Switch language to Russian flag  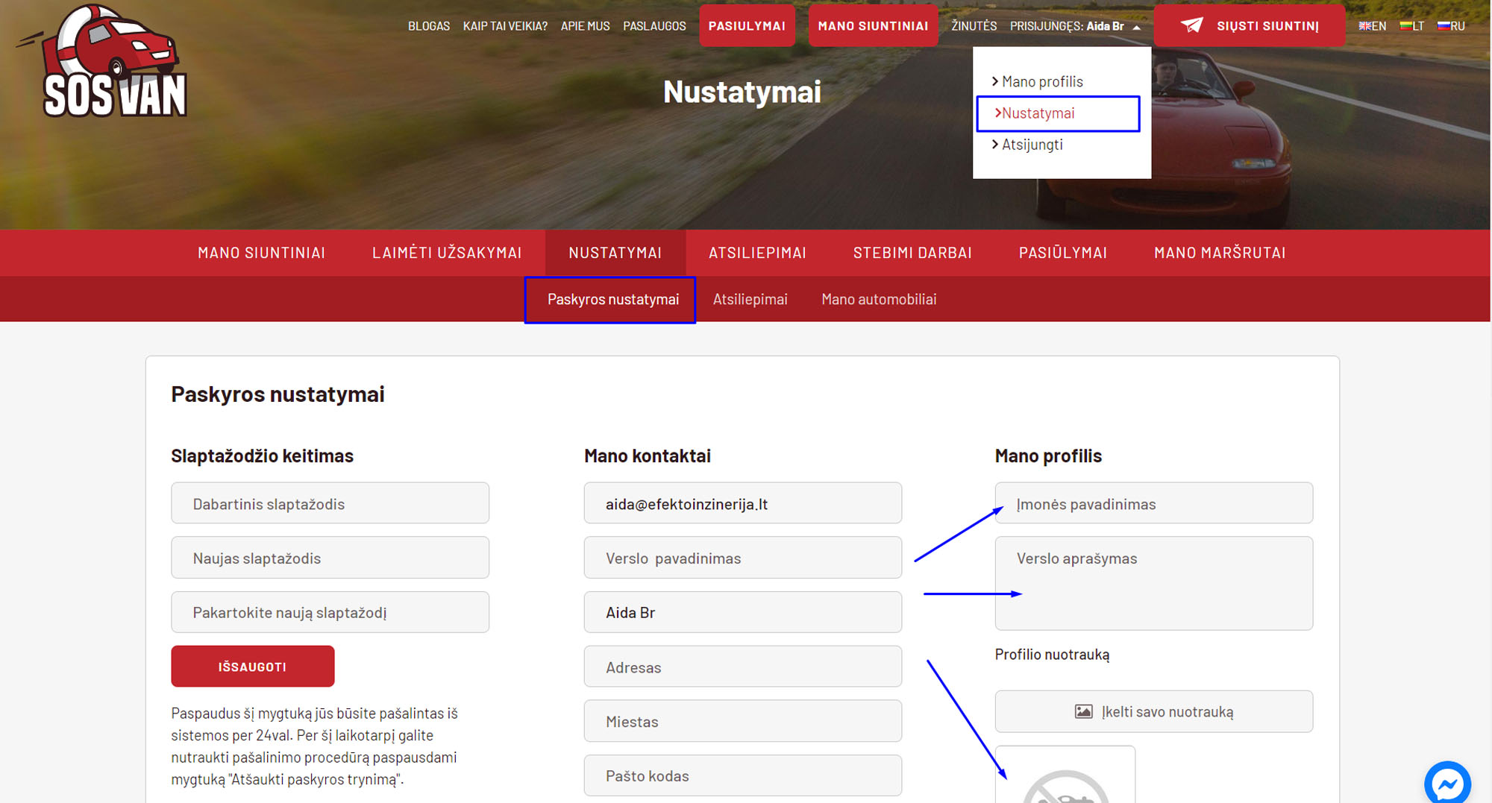point(1451,26)
